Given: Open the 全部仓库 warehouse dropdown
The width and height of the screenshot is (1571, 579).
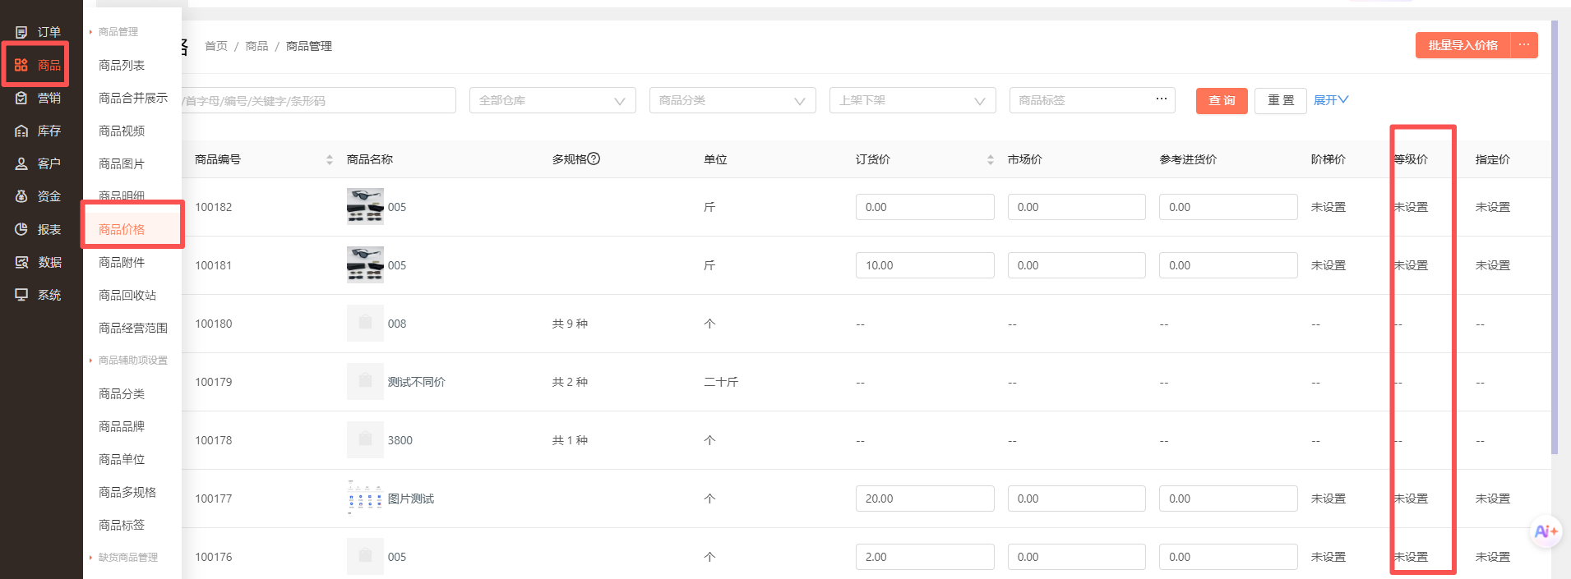Looking at the screenshot, I should [x=552, y=100].
